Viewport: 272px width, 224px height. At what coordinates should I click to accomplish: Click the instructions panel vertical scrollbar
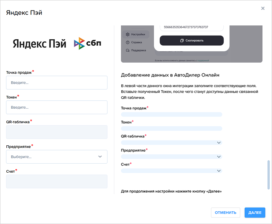(268, 175)
